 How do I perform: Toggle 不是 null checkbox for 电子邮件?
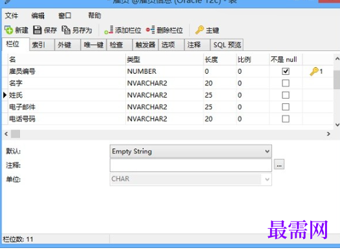285,107
